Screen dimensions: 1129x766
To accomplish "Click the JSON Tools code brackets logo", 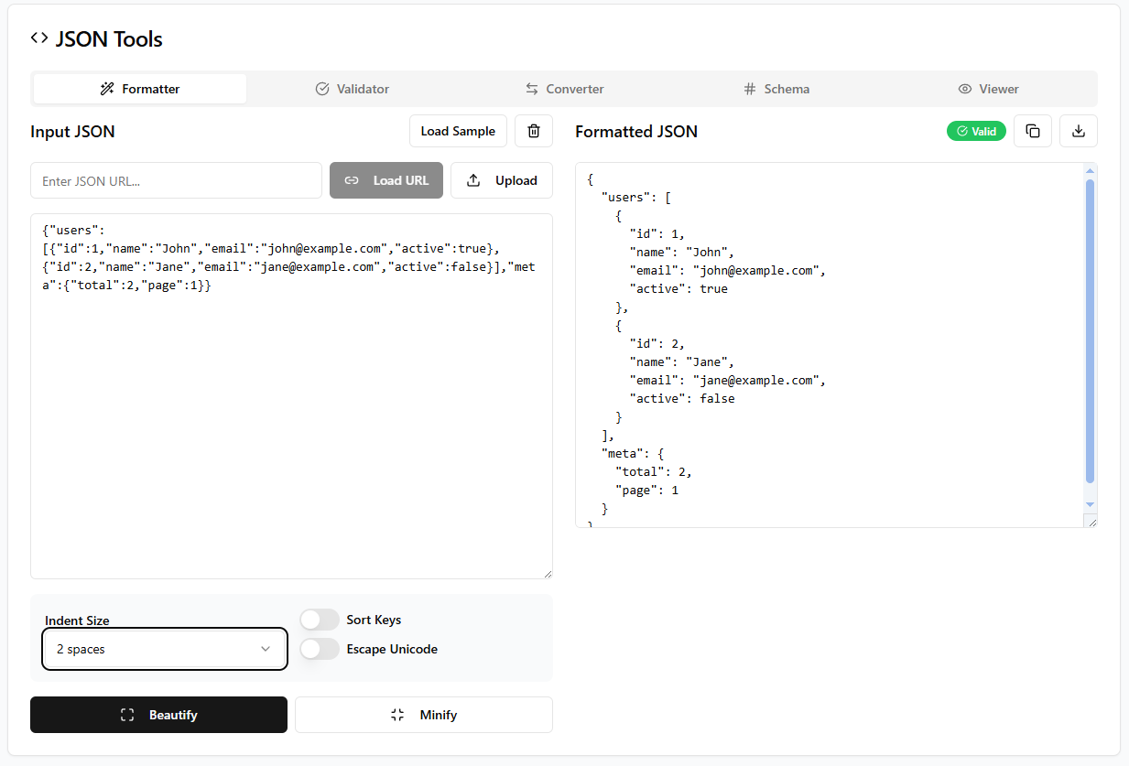I will pyautogui.click(x=39, y=38).
